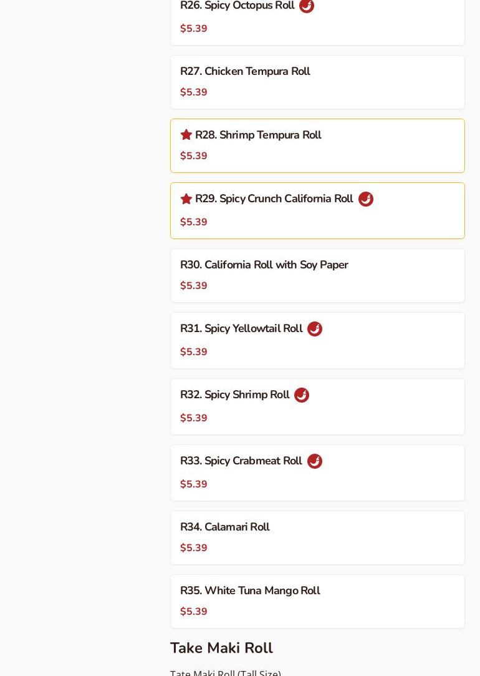The width and height of the screenshot is (480, 676).
Task: Select R31 Spicy Yellowtail Roll name
Action: click(241, 329)
